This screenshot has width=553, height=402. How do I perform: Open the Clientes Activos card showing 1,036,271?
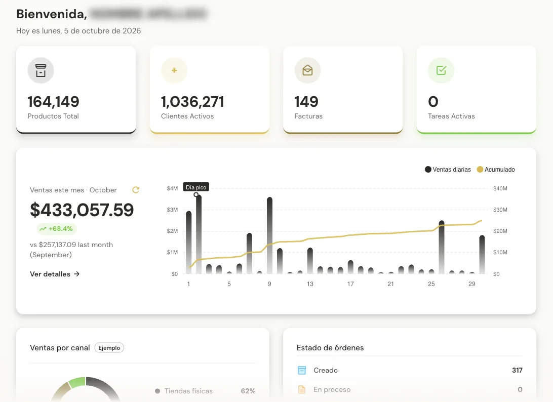click(210, 90)
